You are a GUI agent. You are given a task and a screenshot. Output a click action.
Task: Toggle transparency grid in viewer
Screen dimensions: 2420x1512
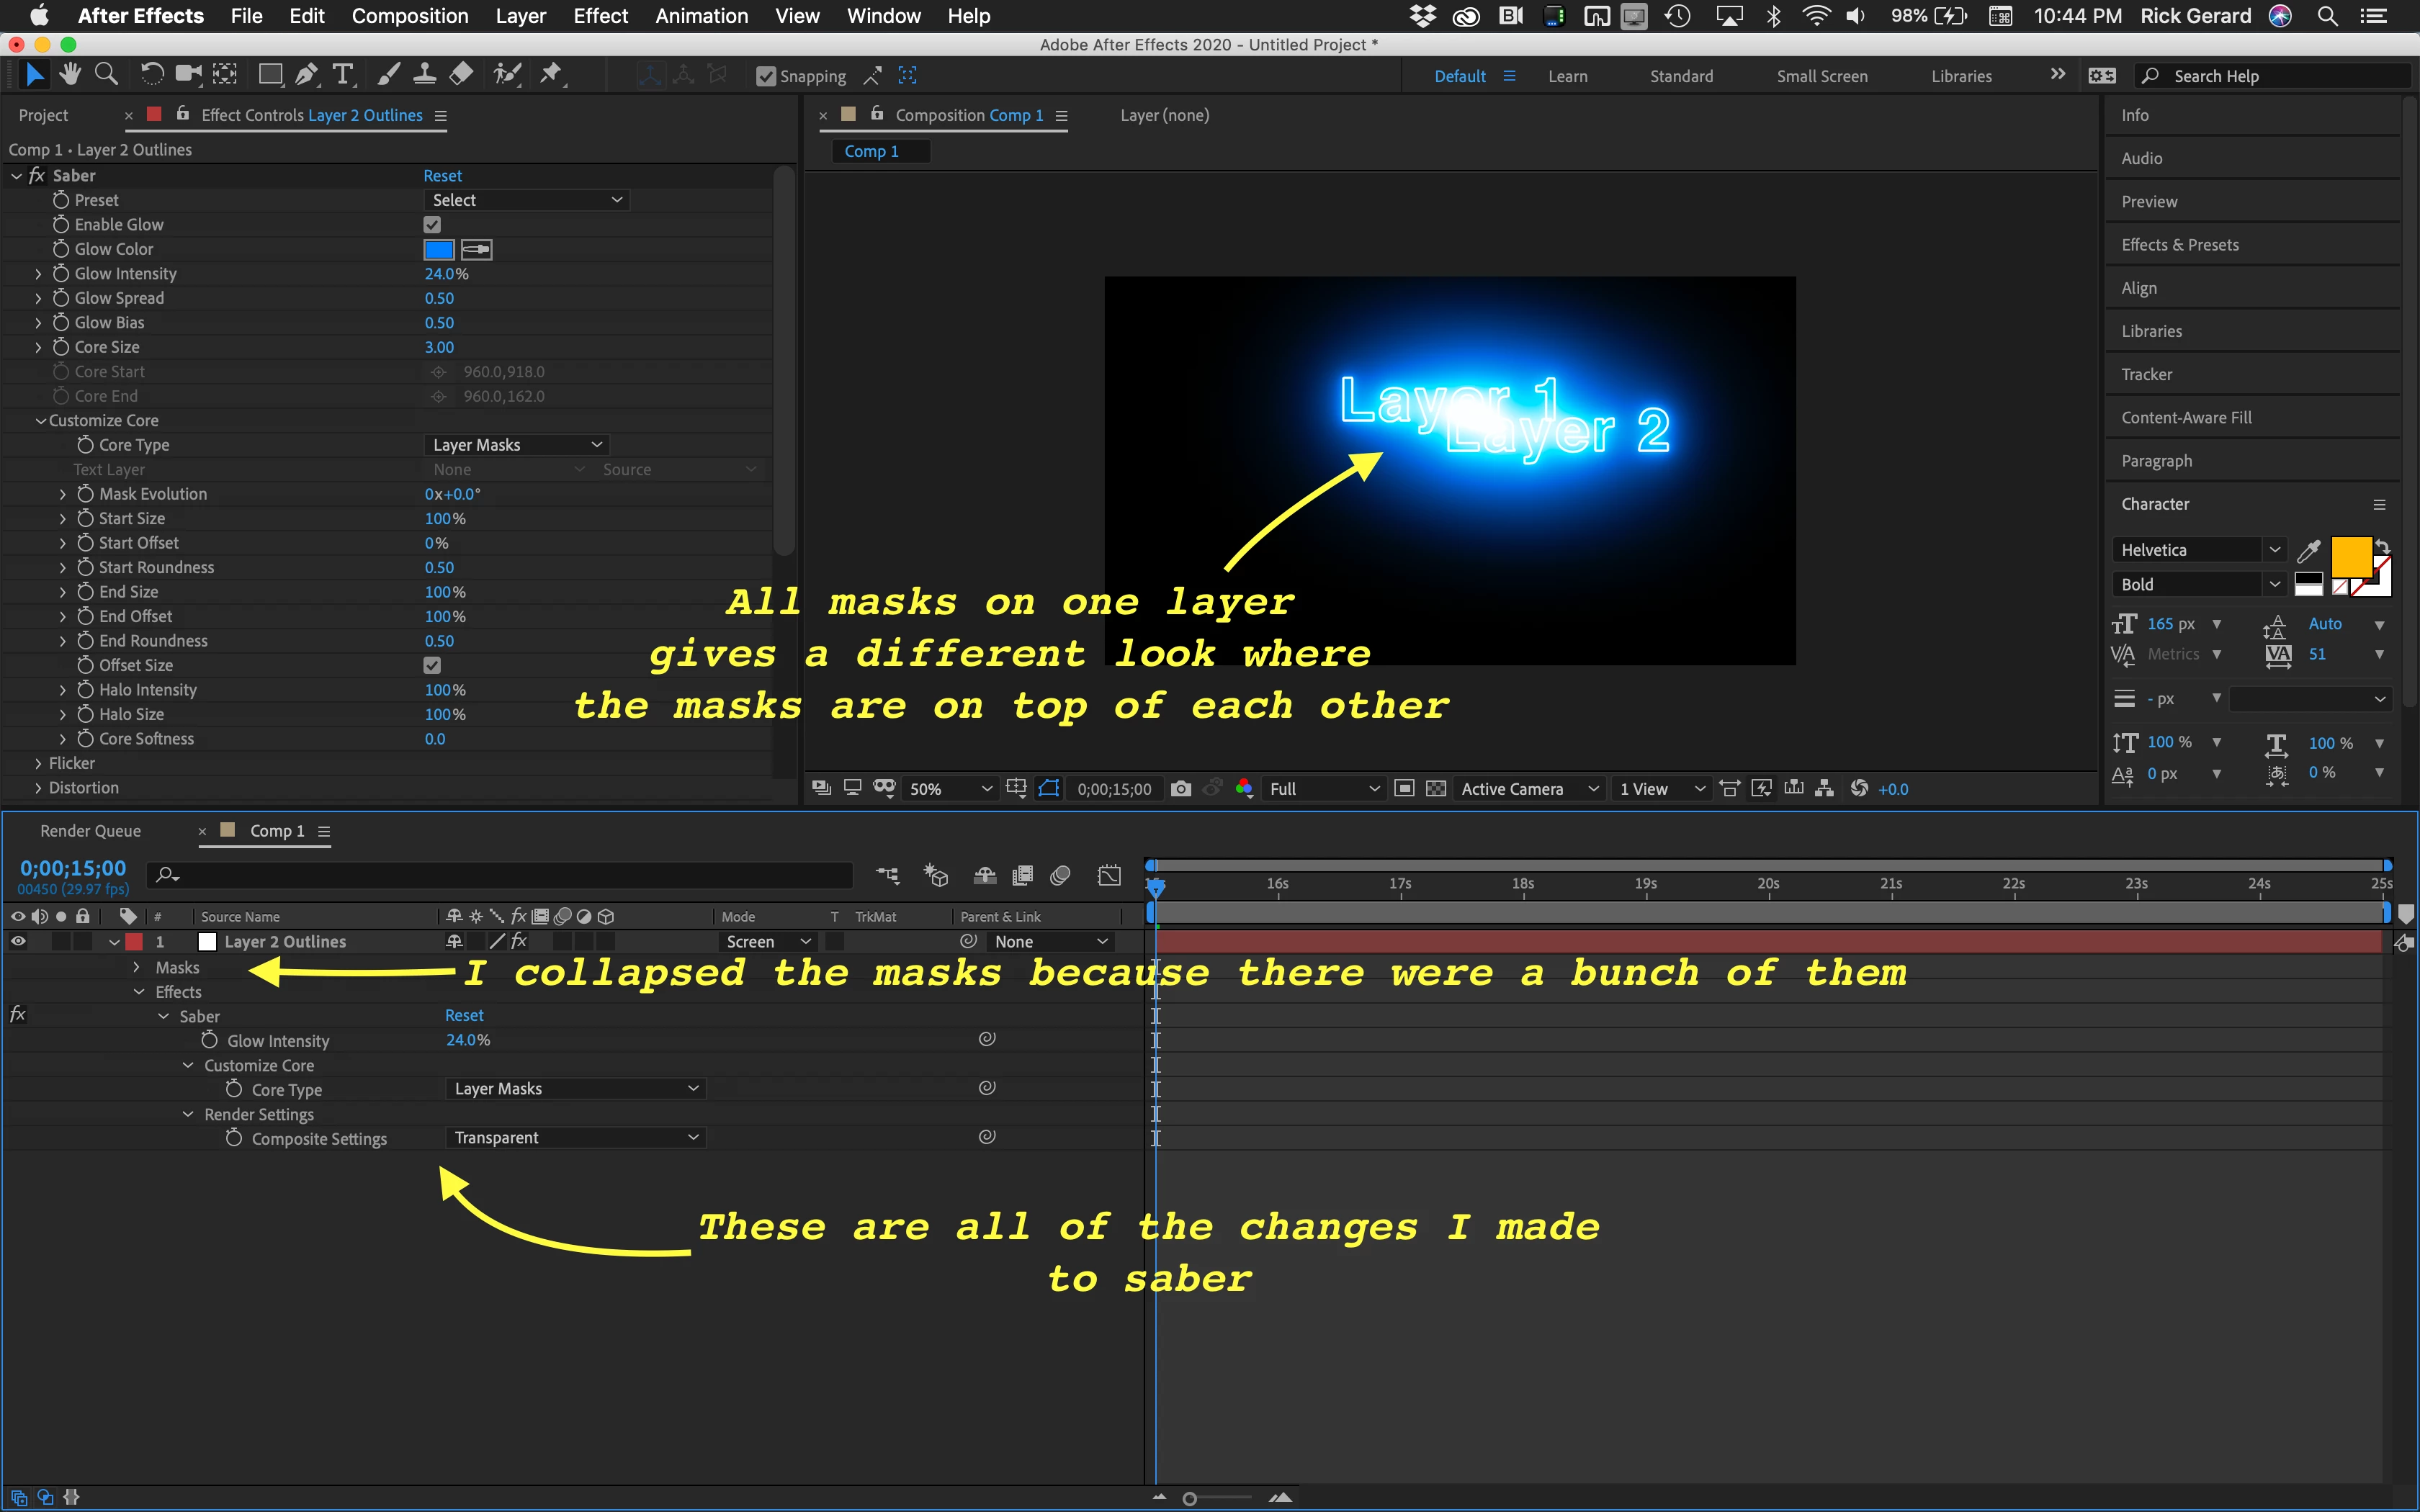tap(1436, 789)
